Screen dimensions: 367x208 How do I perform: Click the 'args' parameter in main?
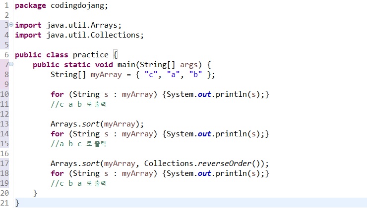188,65
